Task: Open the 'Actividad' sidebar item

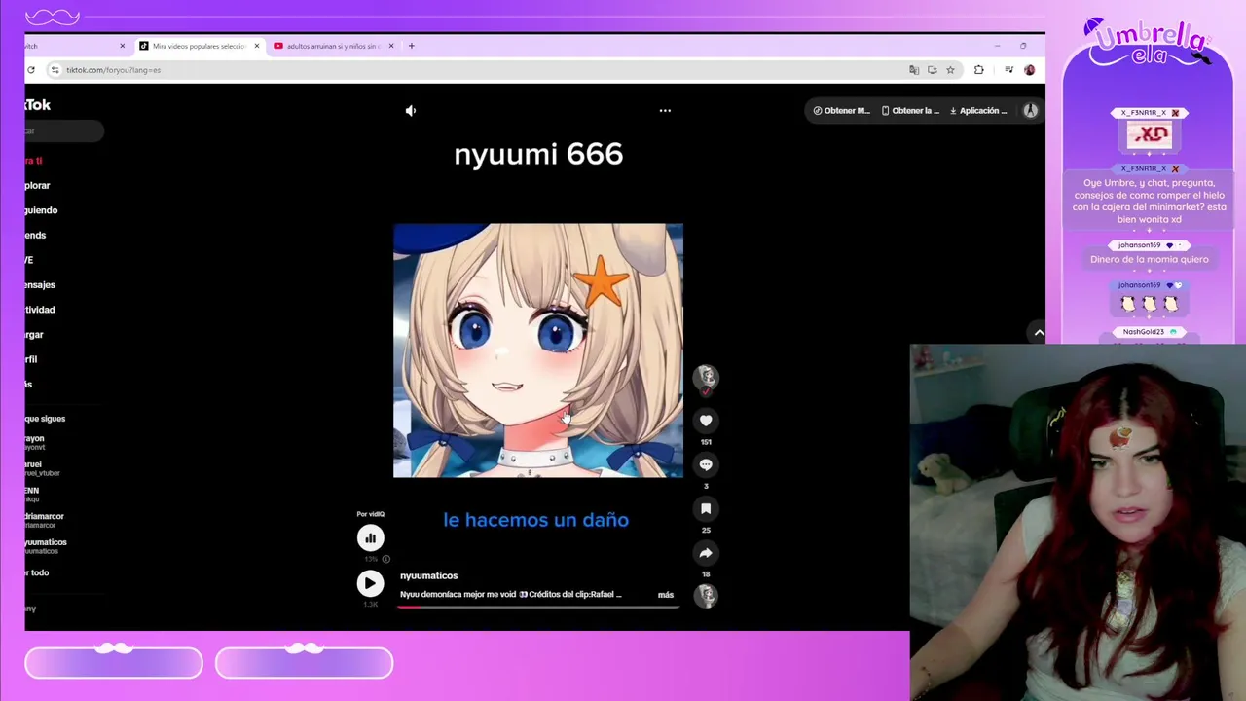Action: tap(41, 310)
